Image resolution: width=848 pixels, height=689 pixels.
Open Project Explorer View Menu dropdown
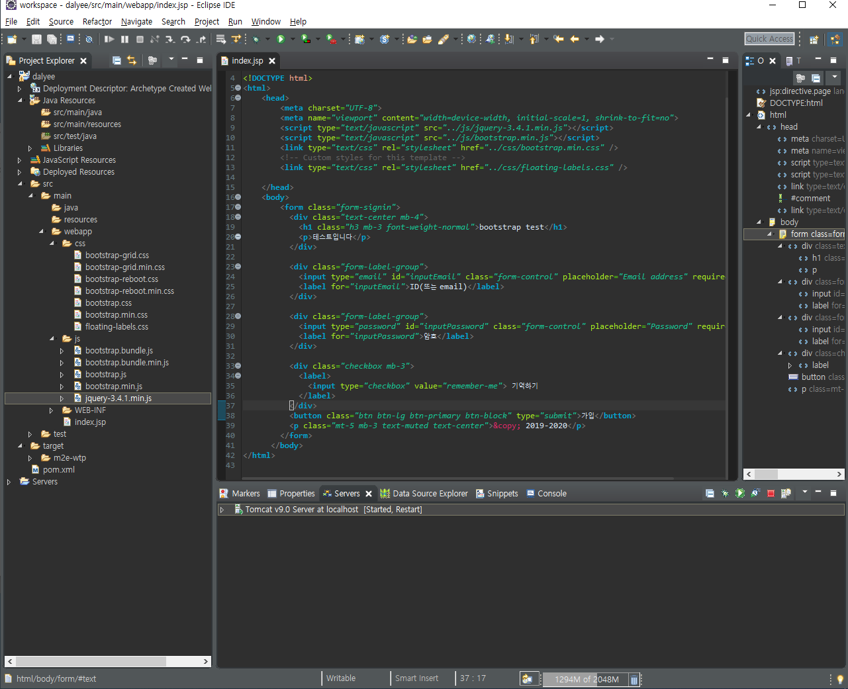point(171,60)
